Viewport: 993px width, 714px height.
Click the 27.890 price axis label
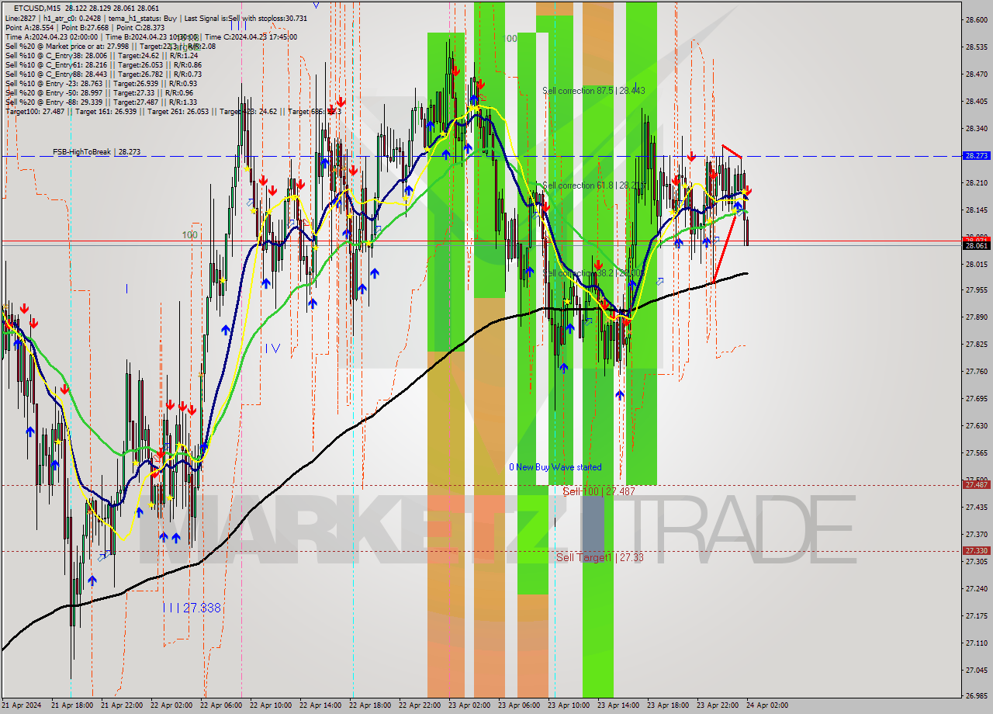pos(976,317)
